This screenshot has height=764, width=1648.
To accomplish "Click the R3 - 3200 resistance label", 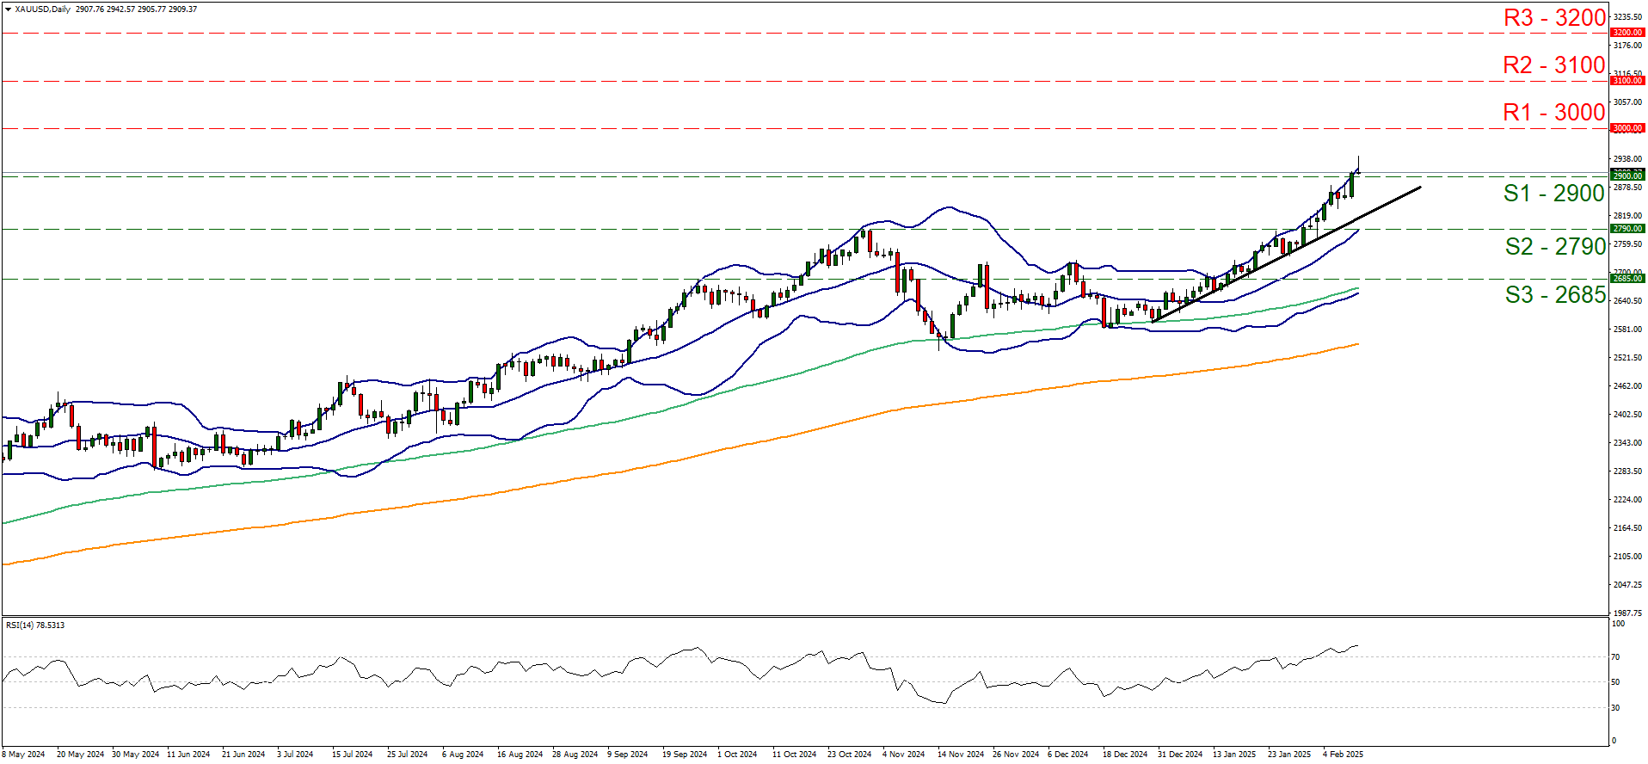I will tap(1553, 18).
